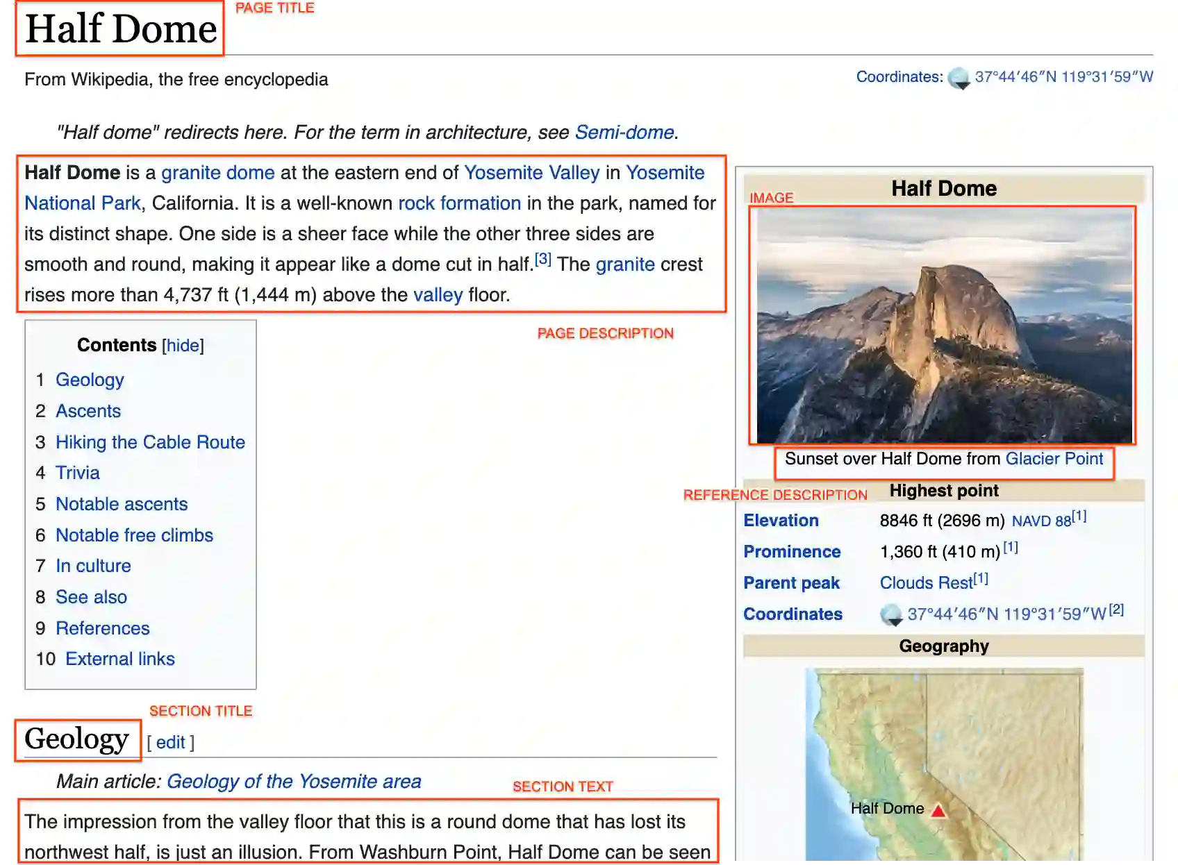This screenshot has width=1178, height=865.
Task: Click footnote [3] in the intro paragraph
Action: pyautogui.click(x=542, y=259)
